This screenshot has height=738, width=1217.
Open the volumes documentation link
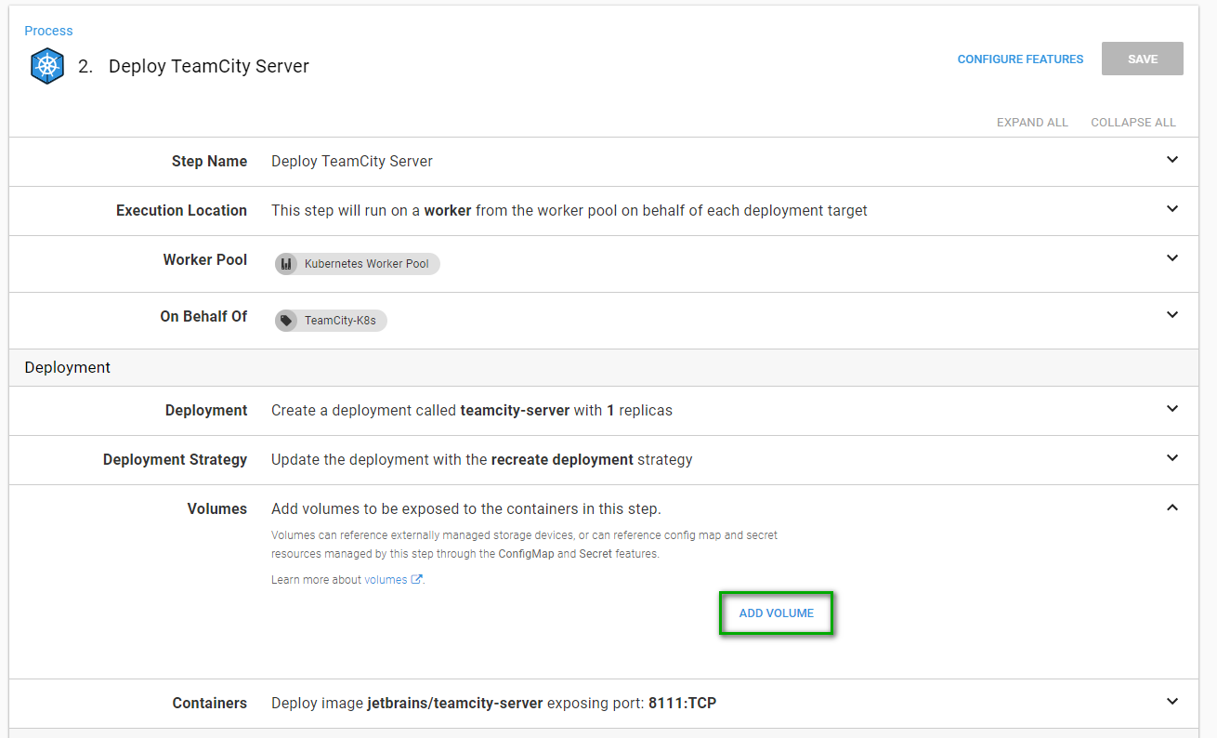[386, 579]
